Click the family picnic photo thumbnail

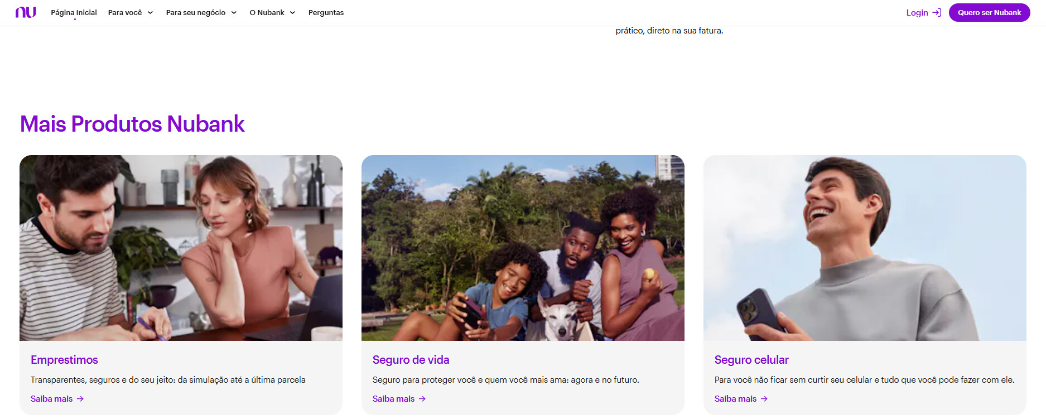523,248
